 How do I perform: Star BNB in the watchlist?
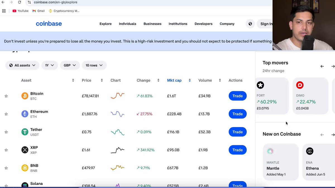tap(6, 168)
